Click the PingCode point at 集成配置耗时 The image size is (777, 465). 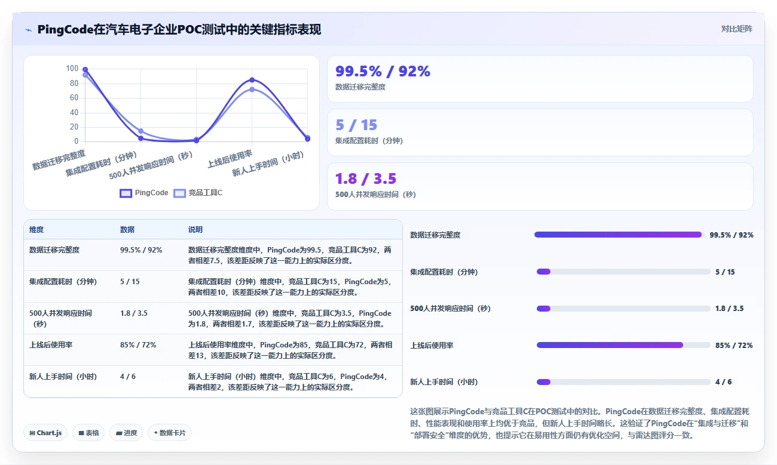coord(140,138)
